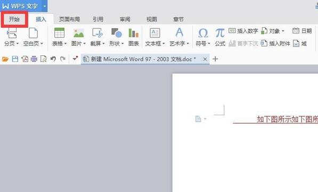Insert a formula with the pi 公式 icon

(x=220, y=33)
